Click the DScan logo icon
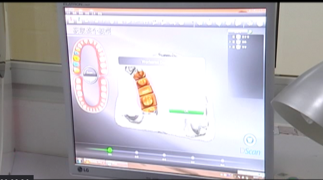This screenshot has height=180, width=323. pyautogui.click(x=249, y=140)
